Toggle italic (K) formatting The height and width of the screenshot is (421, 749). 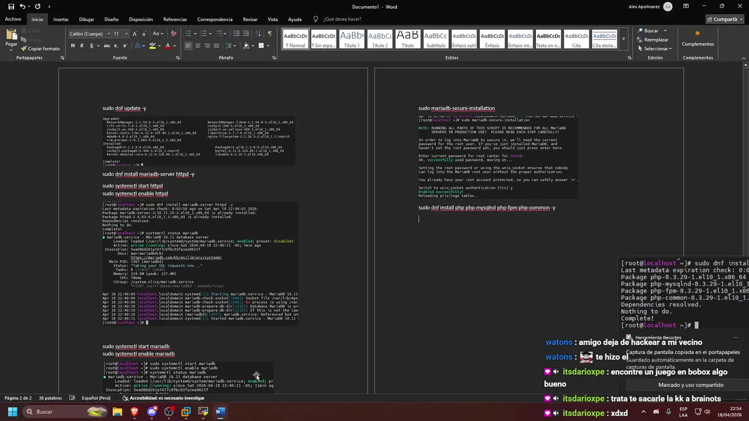coord(82,46)
